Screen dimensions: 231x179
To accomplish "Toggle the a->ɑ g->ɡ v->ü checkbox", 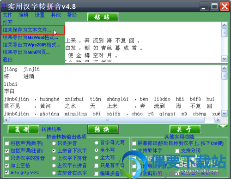I will (6, 173).
